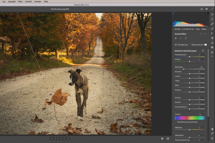Select the gradient filter pin on image
The width and height of the screenshot is (215, 143).
pyautogui.click(x=51, y=94)
